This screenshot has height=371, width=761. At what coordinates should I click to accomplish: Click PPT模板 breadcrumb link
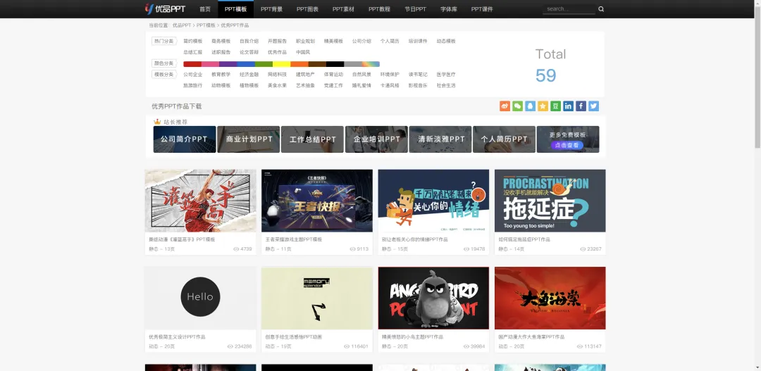point(206,25)
